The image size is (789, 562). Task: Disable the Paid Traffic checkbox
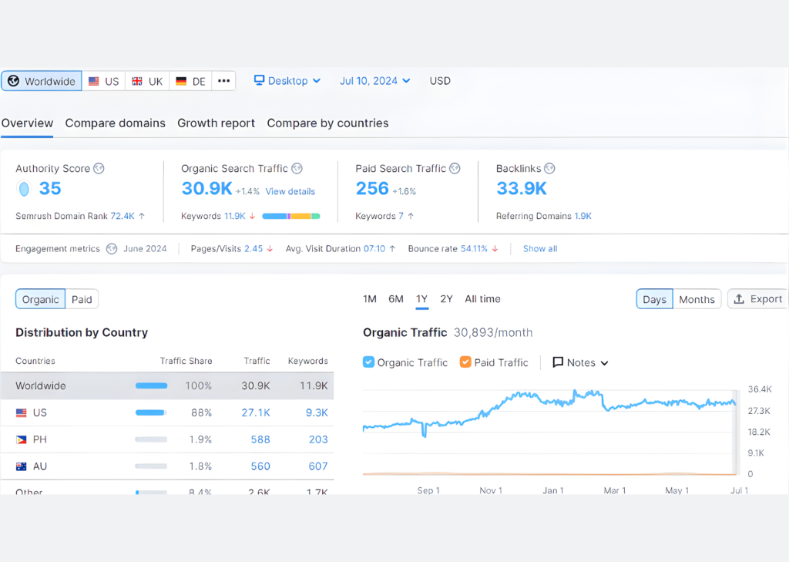pos(465,362)
